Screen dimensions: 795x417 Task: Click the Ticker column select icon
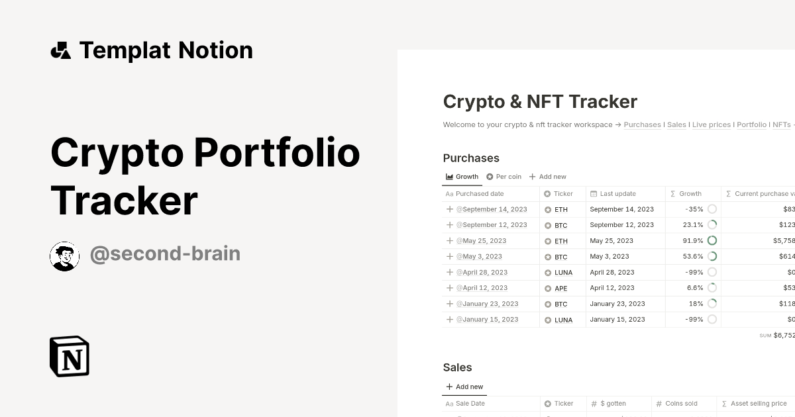[x=547, y=193]
